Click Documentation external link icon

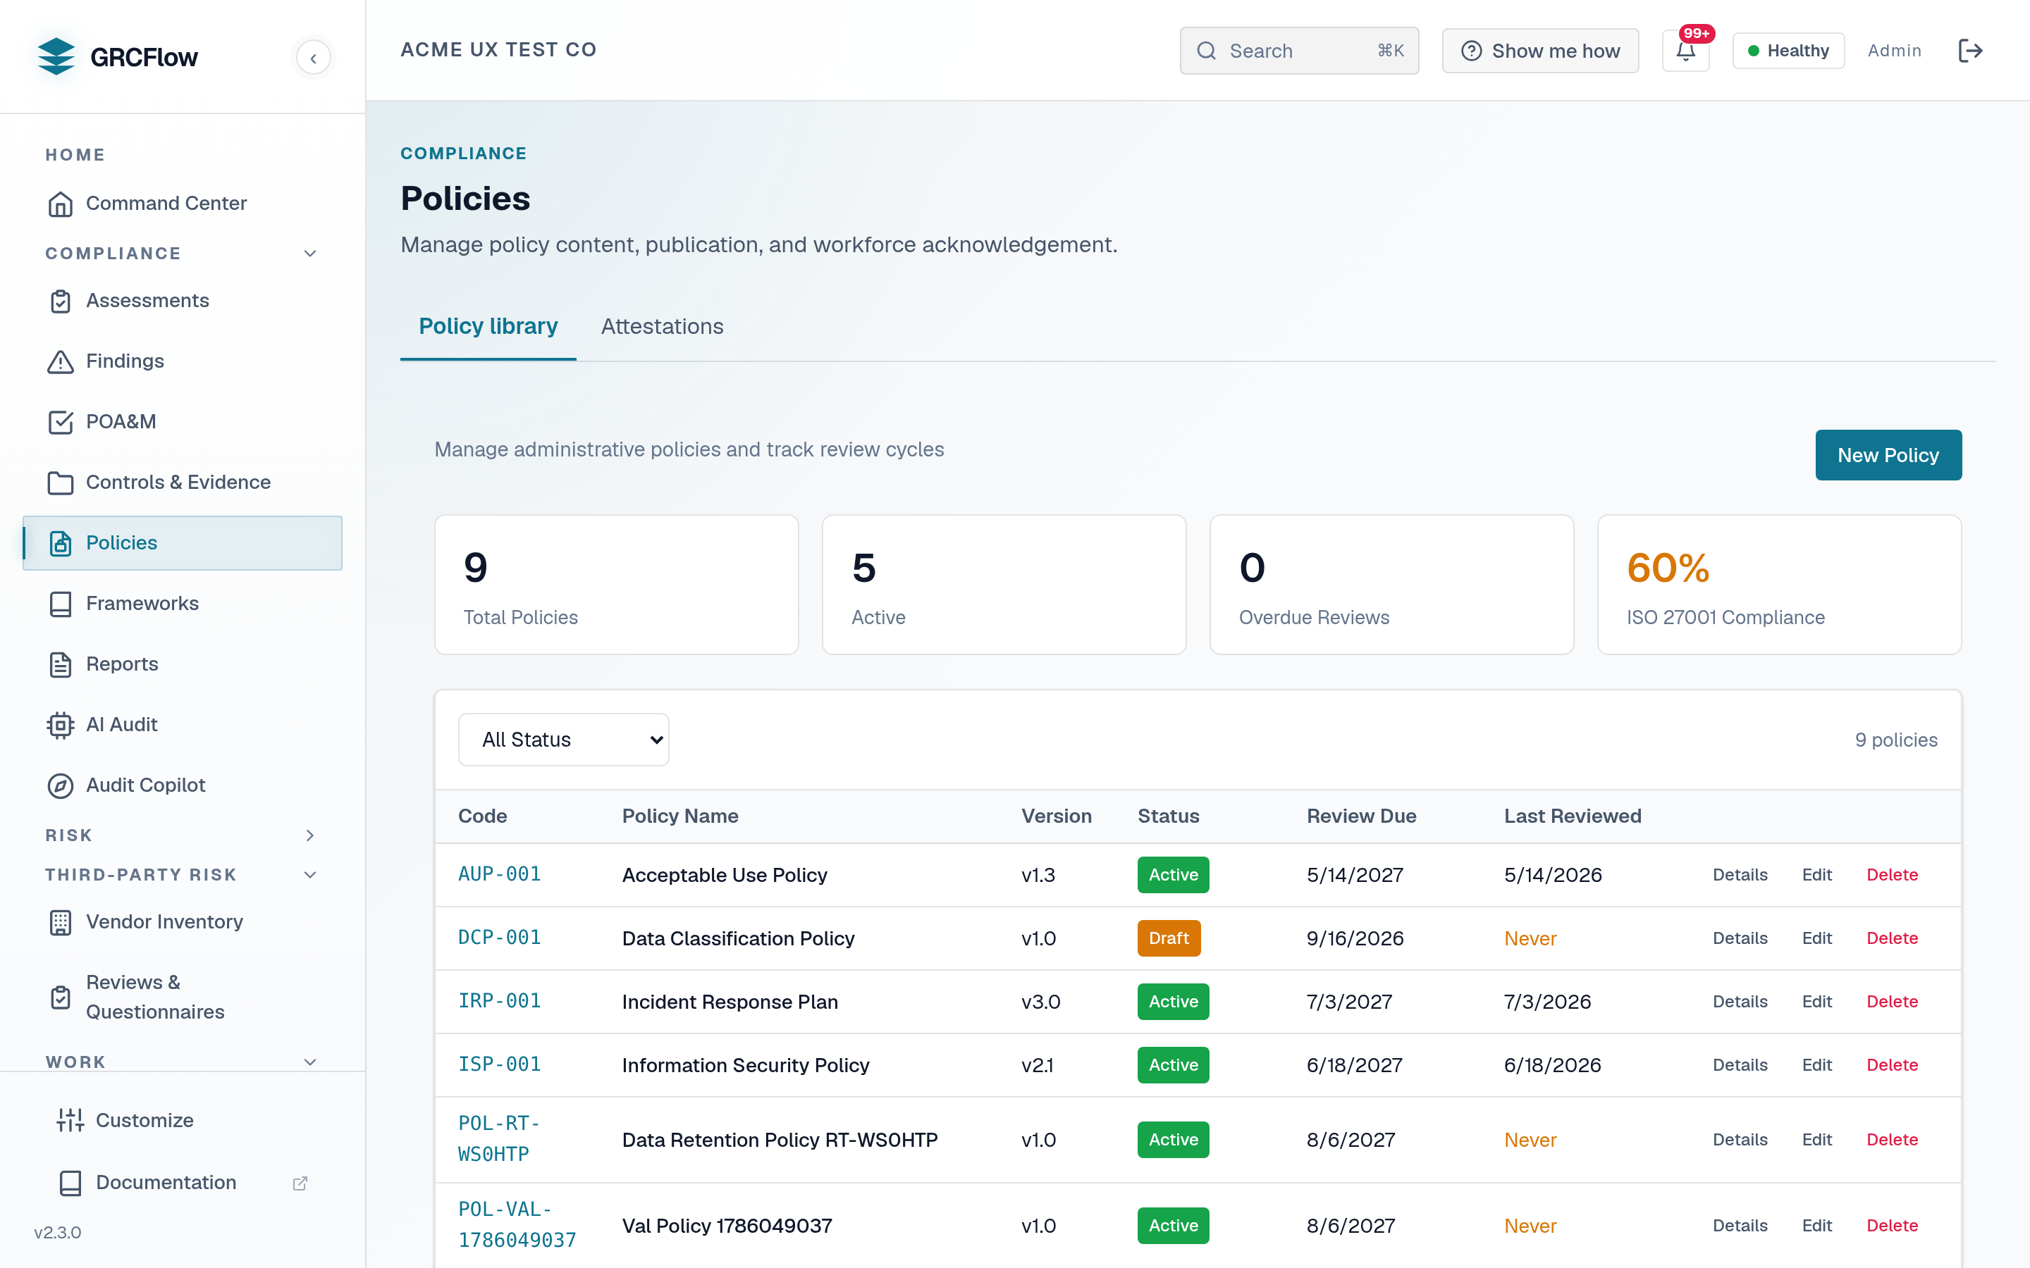tap(300, 1183)
